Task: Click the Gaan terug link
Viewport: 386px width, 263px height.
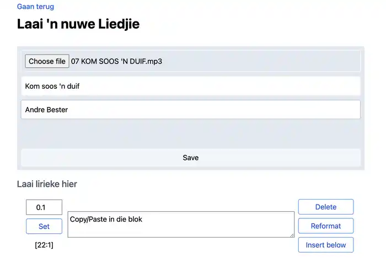Action: pos(35,7)
